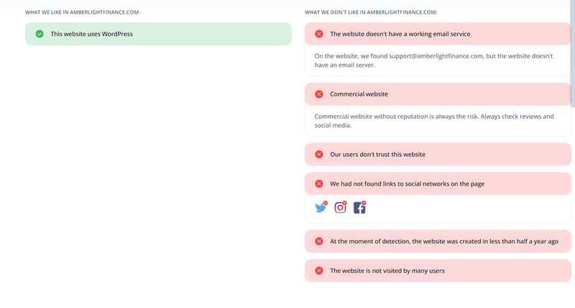Click the green checkmark beside WordPress

[40, 34]
